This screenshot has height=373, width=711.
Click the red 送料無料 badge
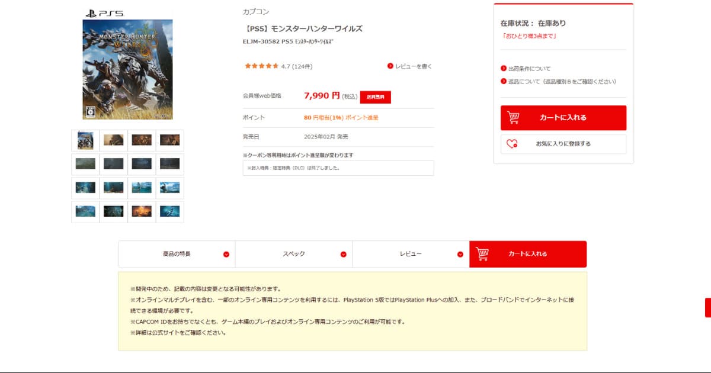pos(375,97)
